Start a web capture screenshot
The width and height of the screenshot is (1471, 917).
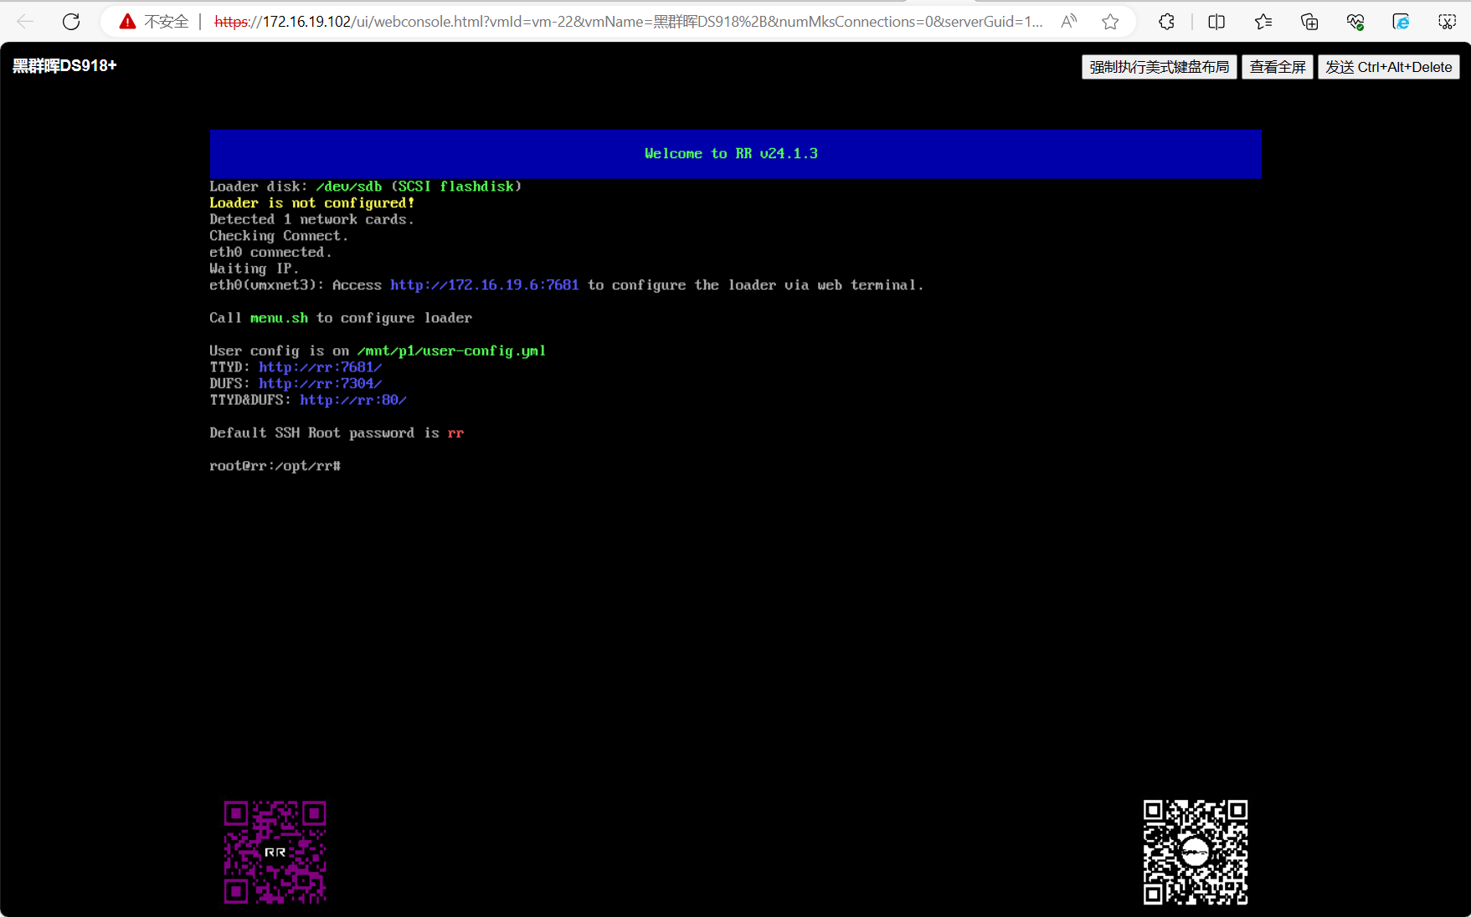1447,22
